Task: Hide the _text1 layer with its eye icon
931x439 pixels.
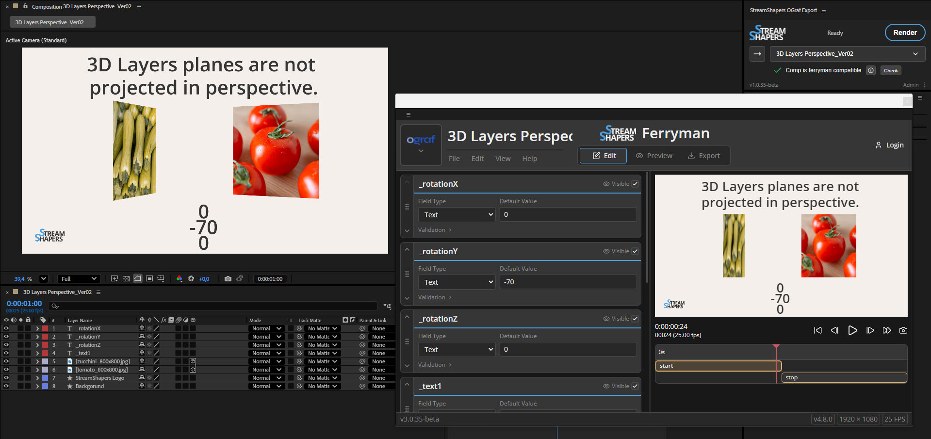Action: coord(6,353)
